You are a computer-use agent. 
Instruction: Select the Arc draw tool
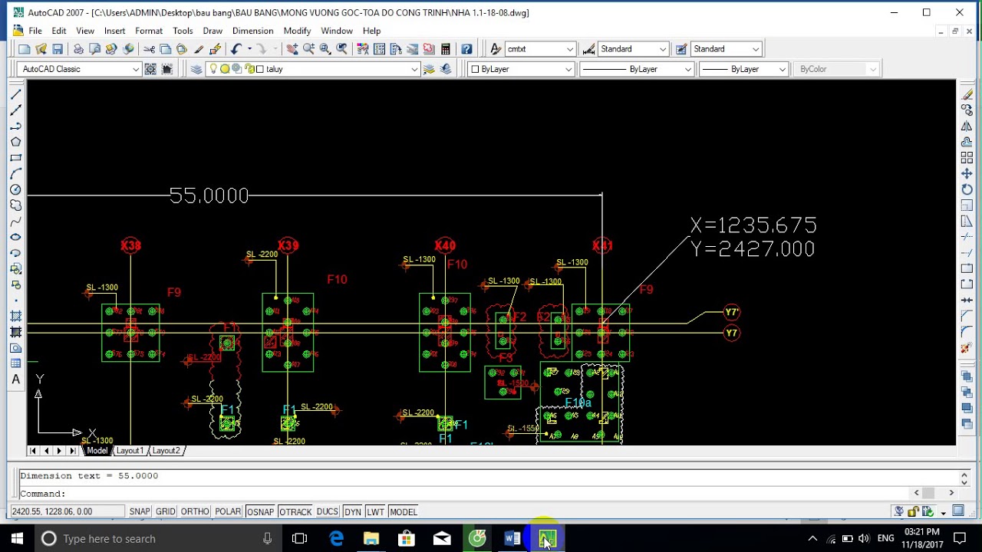(15, 174)
